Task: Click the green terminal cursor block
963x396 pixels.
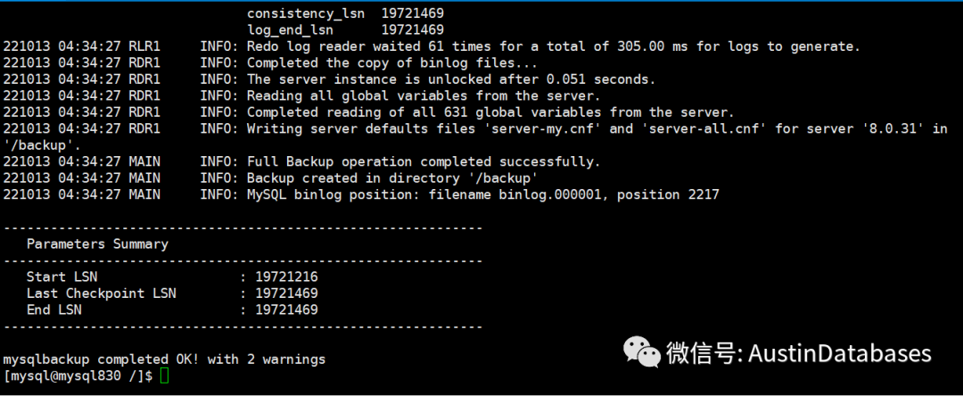Action: coord(164,375)
